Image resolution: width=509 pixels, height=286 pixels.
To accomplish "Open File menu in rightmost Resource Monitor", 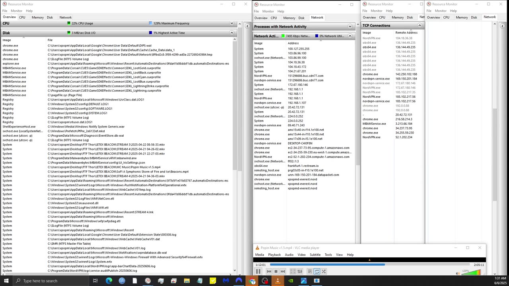I will (429, 11).
